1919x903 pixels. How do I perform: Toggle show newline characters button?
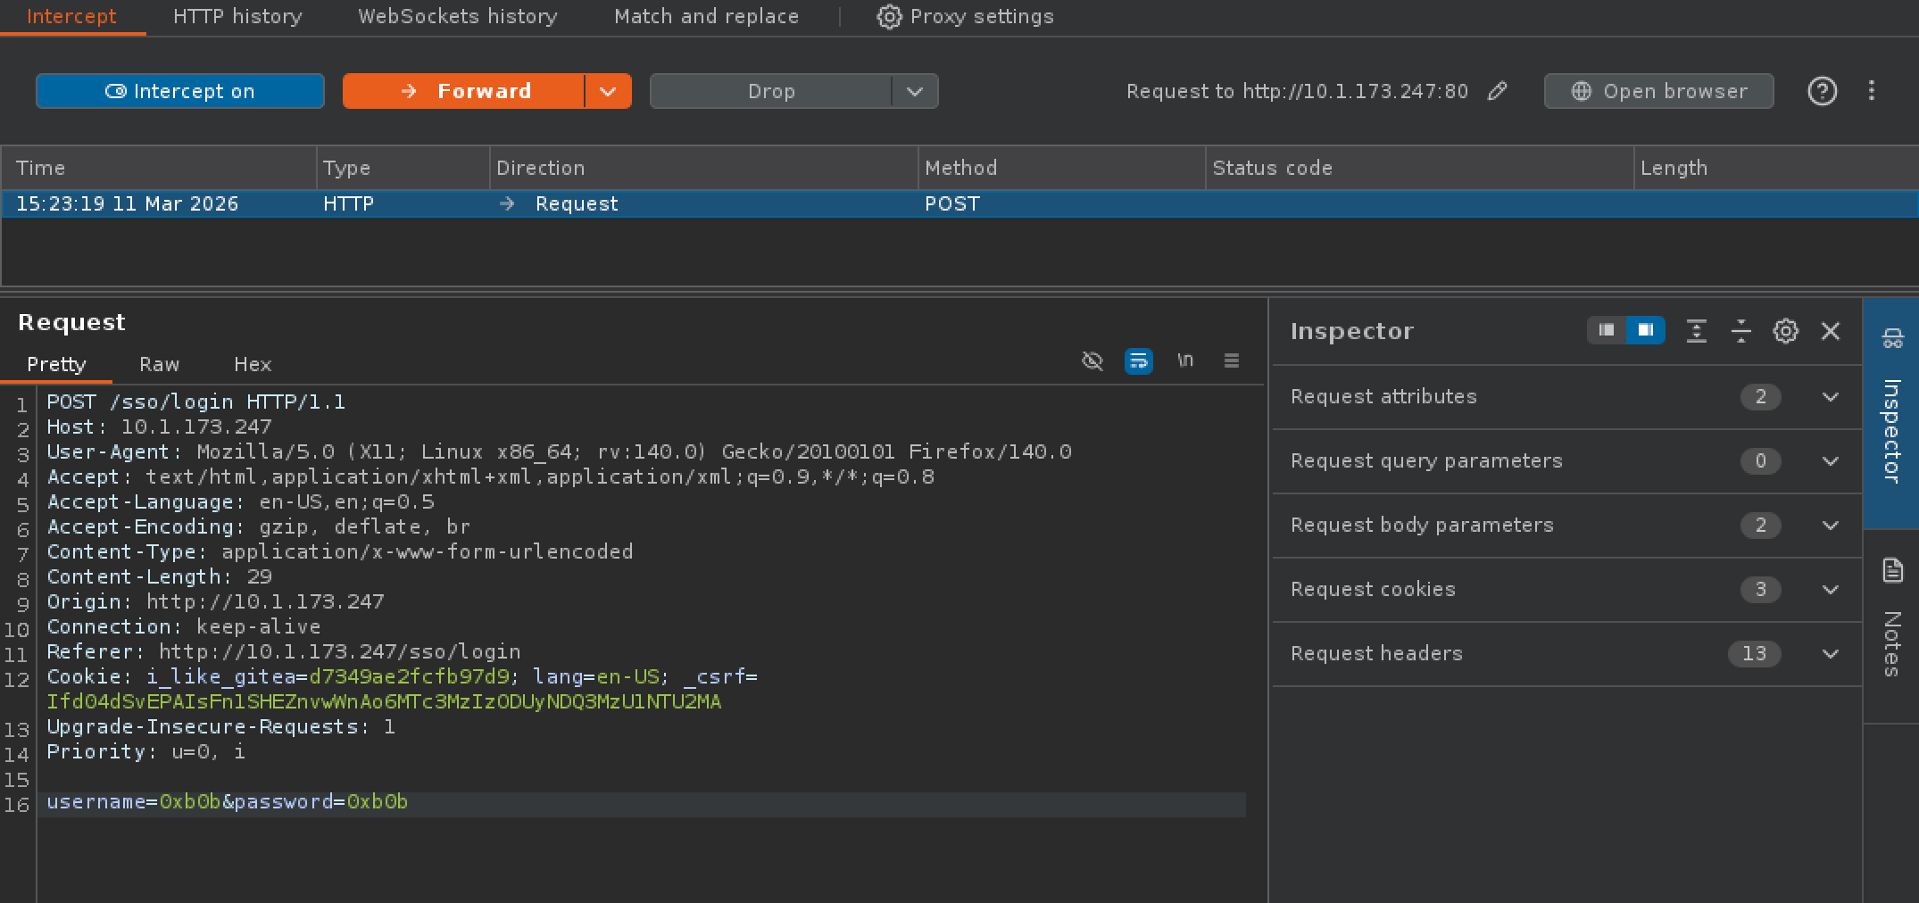coord(1184,360)
